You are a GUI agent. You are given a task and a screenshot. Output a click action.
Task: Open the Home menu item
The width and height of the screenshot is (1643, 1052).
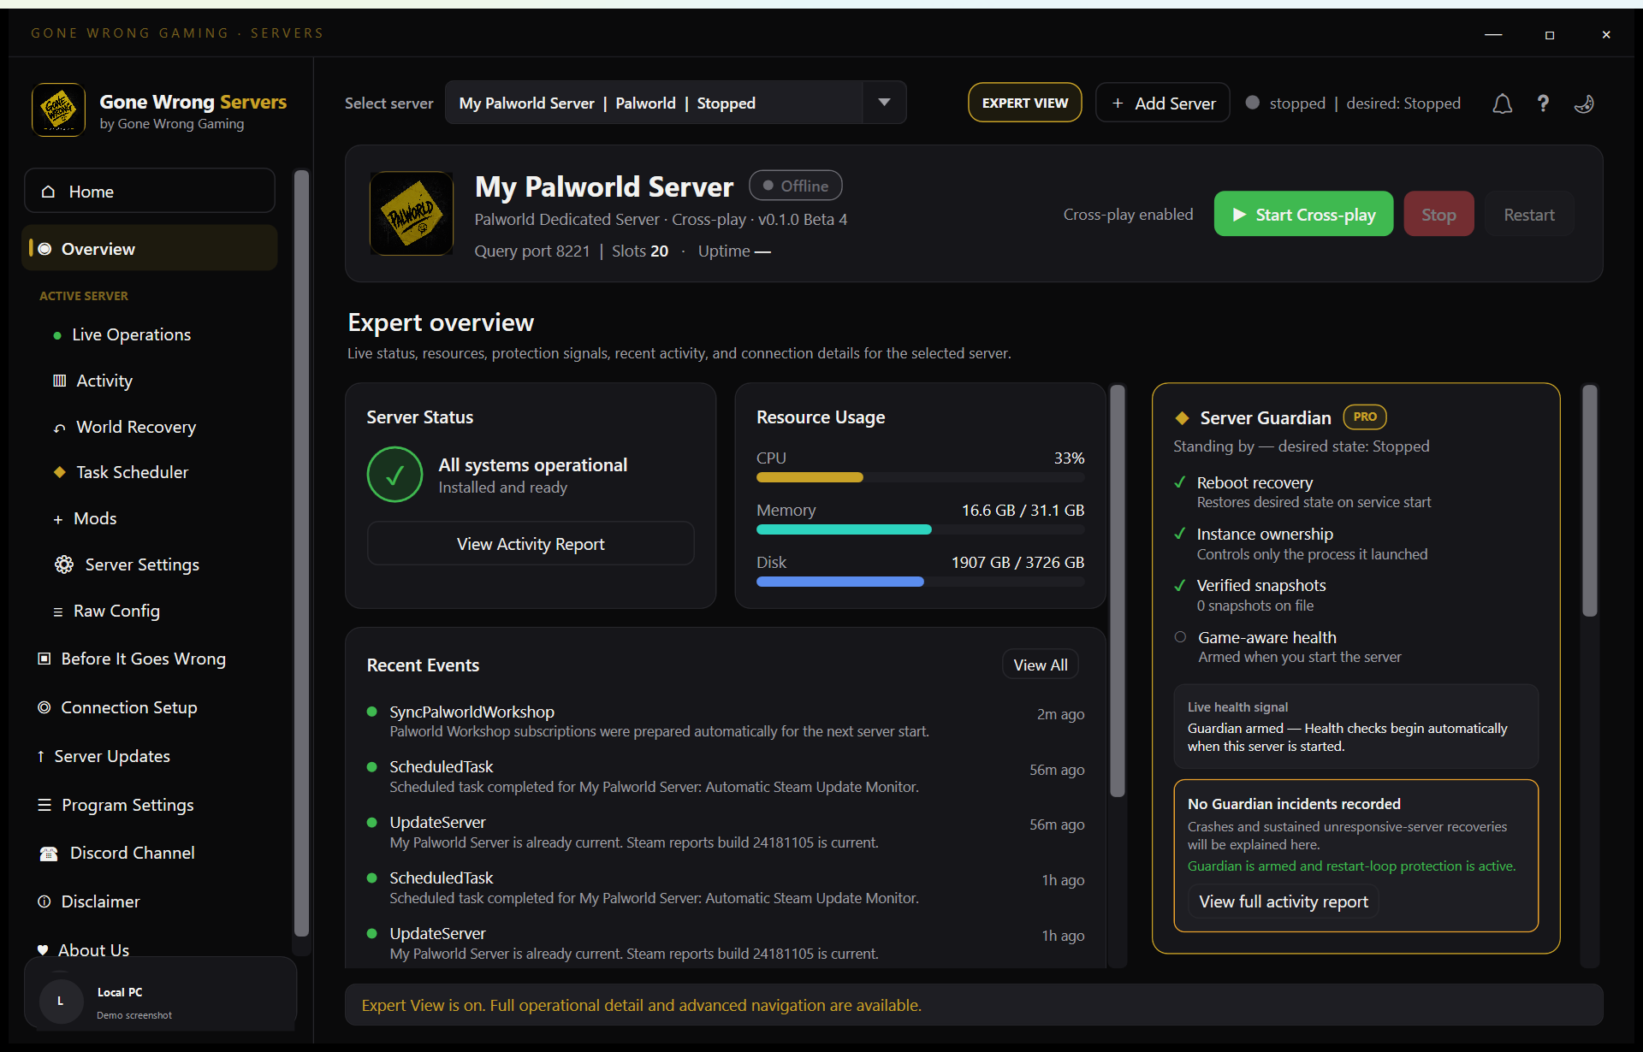click(x=150, y=191)
